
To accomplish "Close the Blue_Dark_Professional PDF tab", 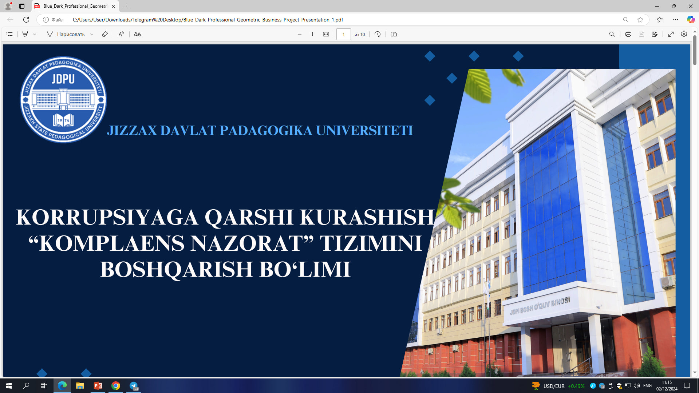I will click(x=114, y=6).
